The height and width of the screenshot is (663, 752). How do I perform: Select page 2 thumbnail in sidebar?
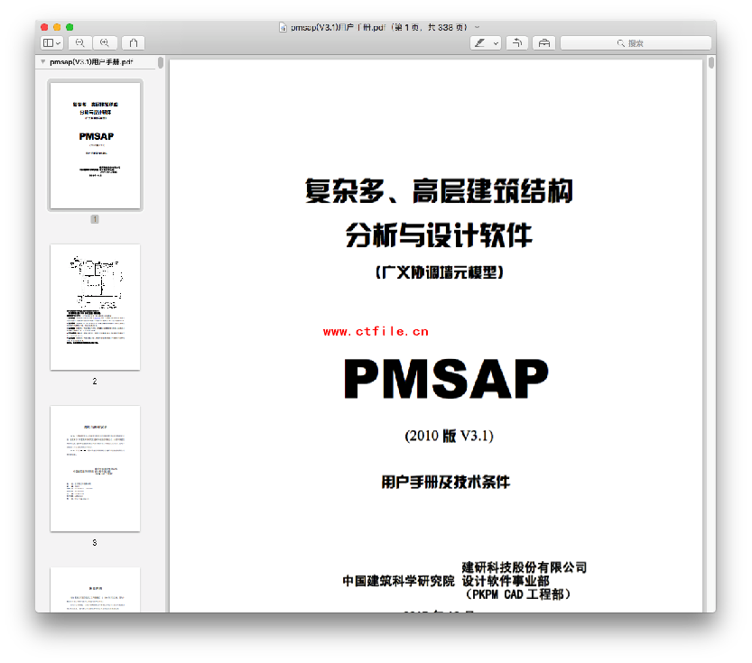[95, 307]
